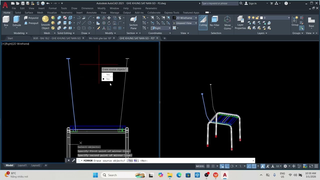Switch to the Visualize ribbon tab
The image size is (320, 180).
(52, 12)
